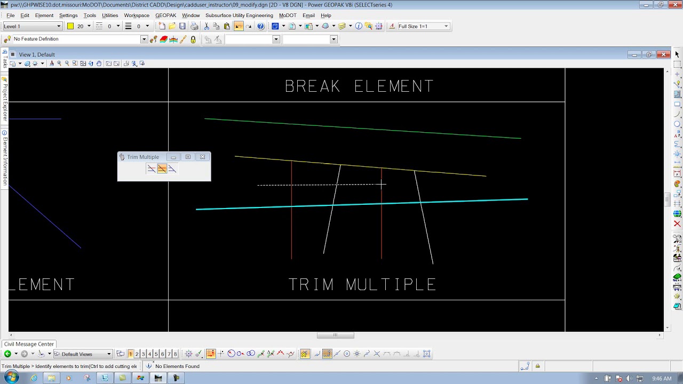The width and height of the screenshot is (683, 384).
Task: Select the Delete Element red X tool
Action: click(x=677, y=224)
